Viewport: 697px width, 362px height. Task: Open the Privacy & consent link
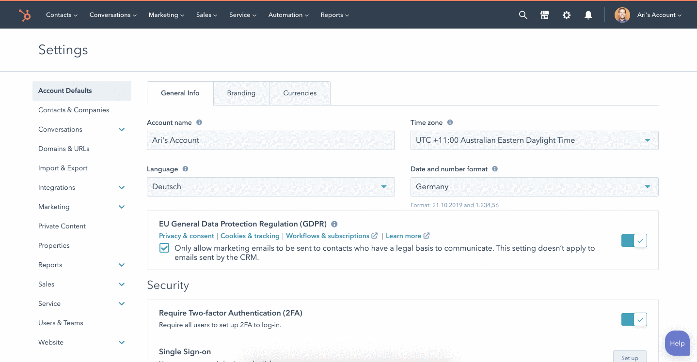tap(186, 236)
